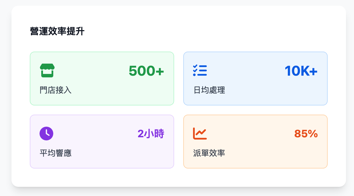Click the blue checklist tasks icon
The width and height of the screenshot is (354, 196).
pyautogui.click(x=200, y=70)
